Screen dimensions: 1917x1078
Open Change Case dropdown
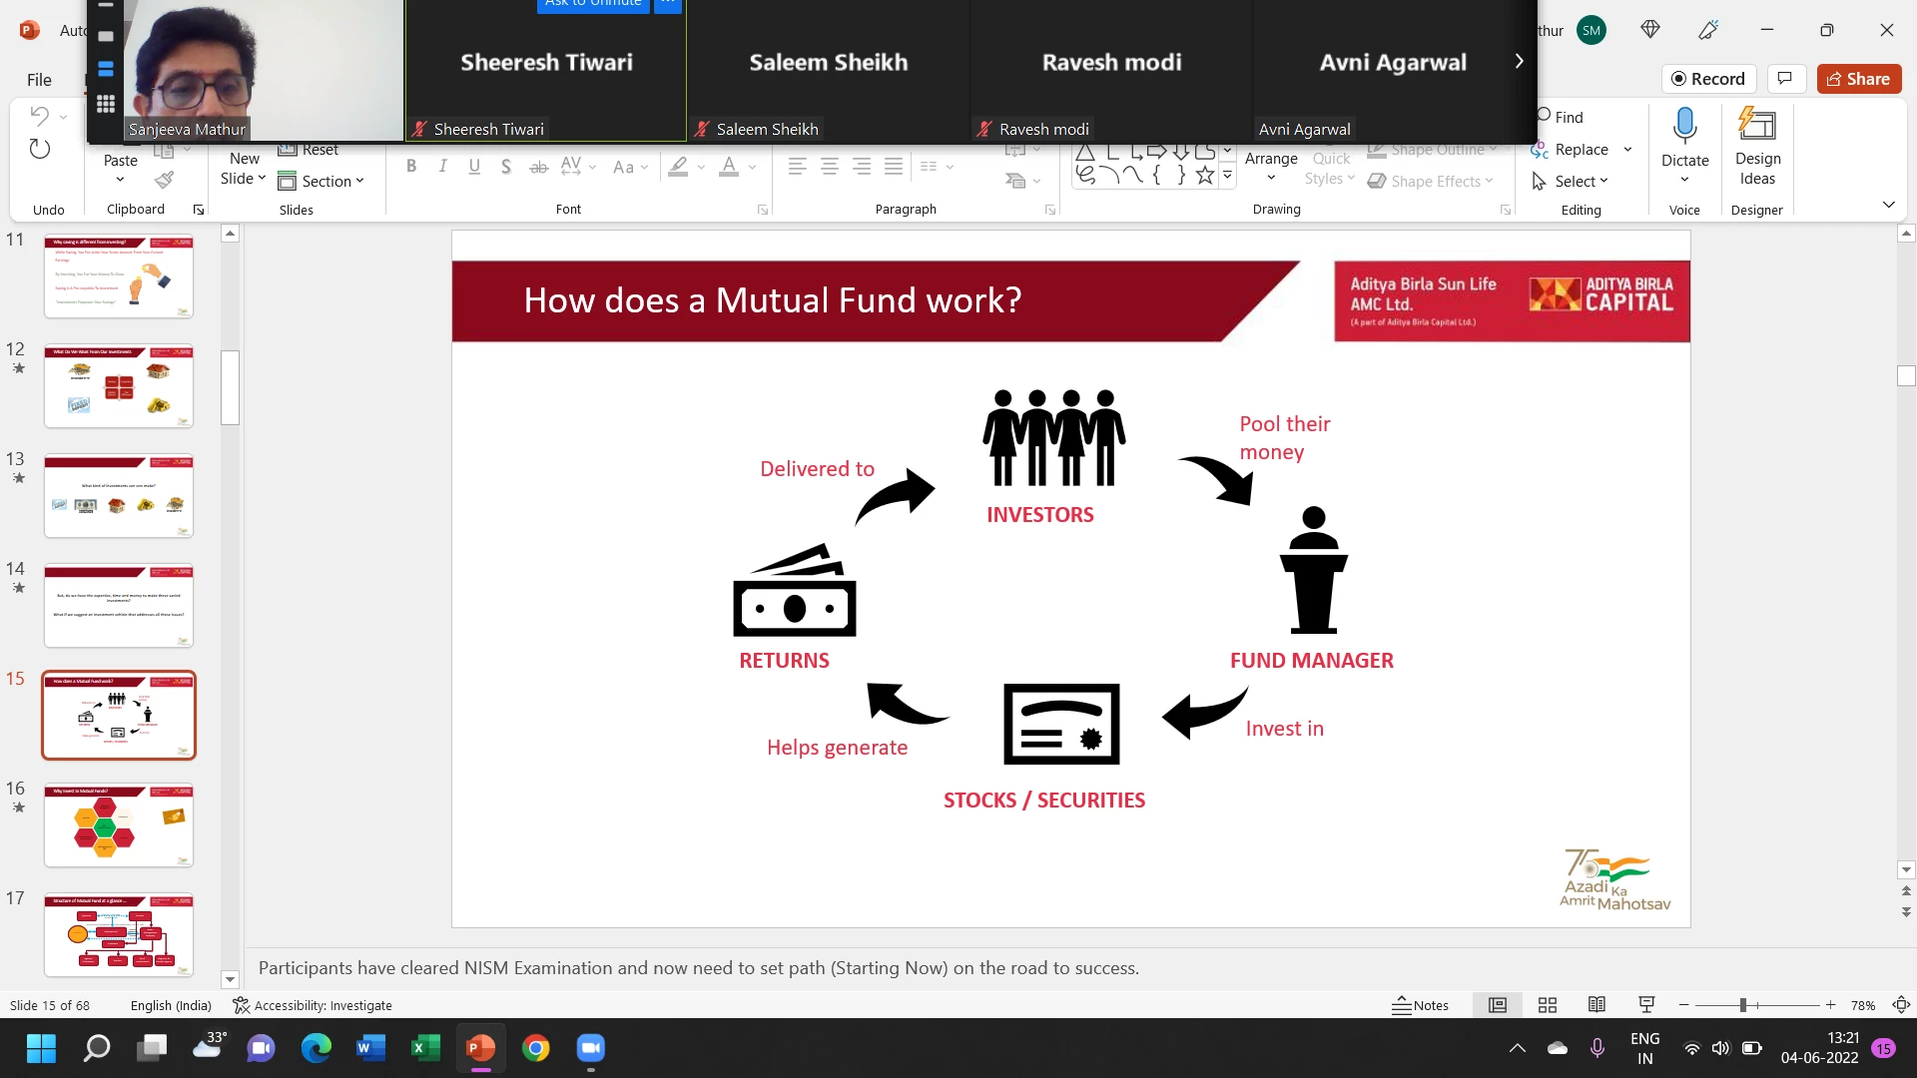click(630, 167)
